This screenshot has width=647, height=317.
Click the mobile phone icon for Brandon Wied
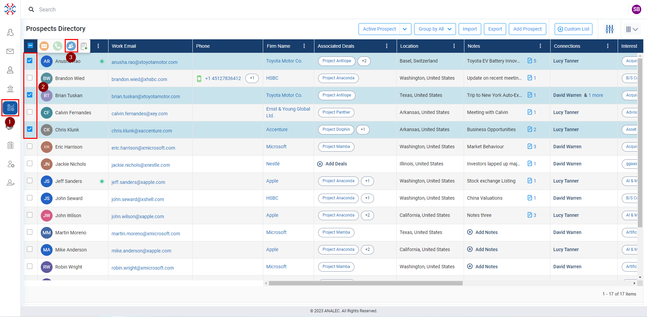coord(199,79)
